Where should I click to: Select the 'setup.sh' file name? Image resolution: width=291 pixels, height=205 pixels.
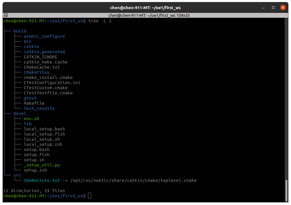coord(34,160)
